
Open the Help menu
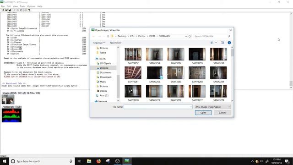pyautogui.click(x=40, y=6)
